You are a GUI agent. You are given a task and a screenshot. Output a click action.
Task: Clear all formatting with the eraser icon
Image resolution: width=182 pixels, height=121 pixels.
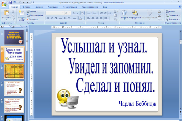pyautogui.click(x=82, y=13)
